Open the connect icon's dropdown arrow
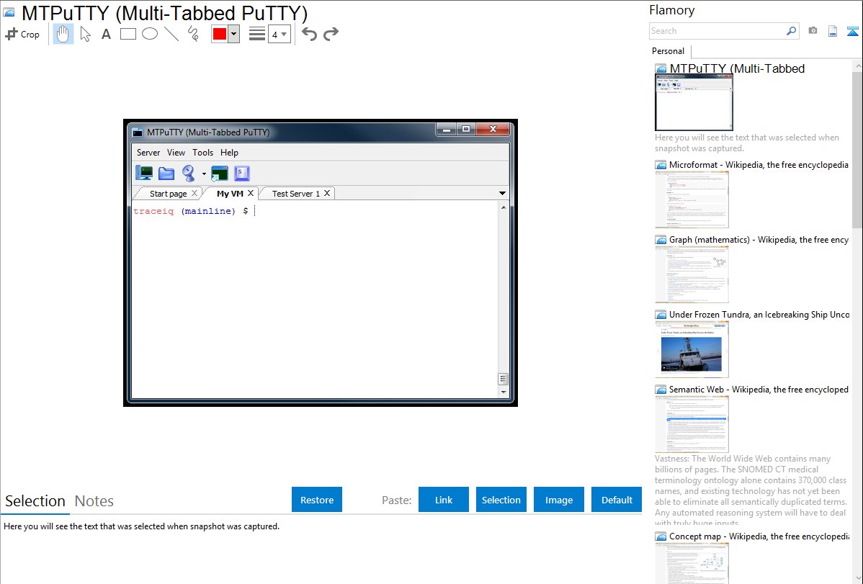The height and width of the screenshot is (584, 863). [204, 174]
